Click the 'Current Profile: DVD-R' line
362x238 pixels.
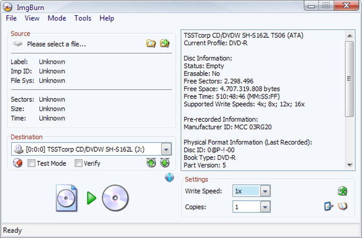pyautogui.click(x=216, y=43)
